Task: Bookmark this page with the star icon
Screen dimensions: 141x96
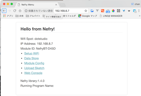Action: (86, 11)
